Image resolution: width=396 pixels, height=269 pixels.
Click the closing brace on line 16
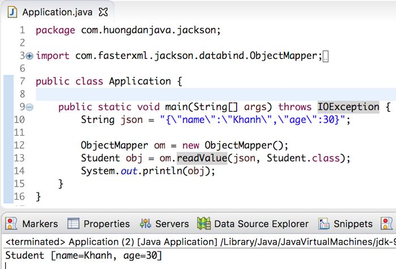[x=38, y=197]
